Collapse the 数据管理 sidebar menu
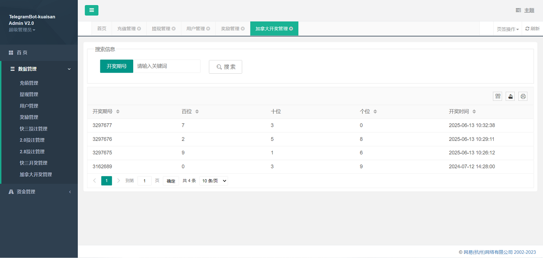Screen dimensions: 543x258 [x=39, y=69]
